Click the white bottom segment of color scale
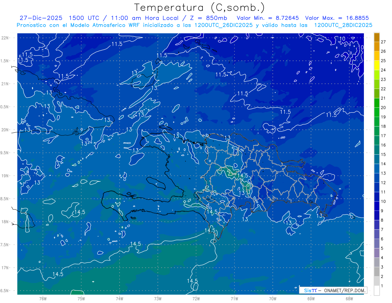The width and height of the screenshot is (392, 303). click(377, 291)
